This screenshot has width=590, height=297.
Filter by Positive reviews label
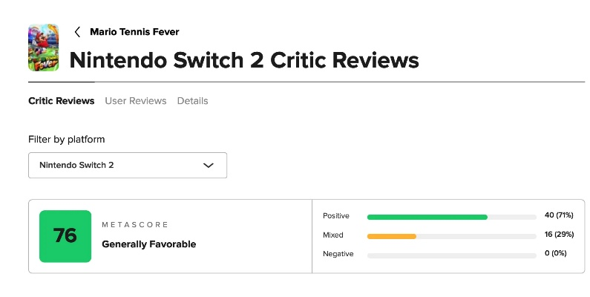tap(335, 216)
